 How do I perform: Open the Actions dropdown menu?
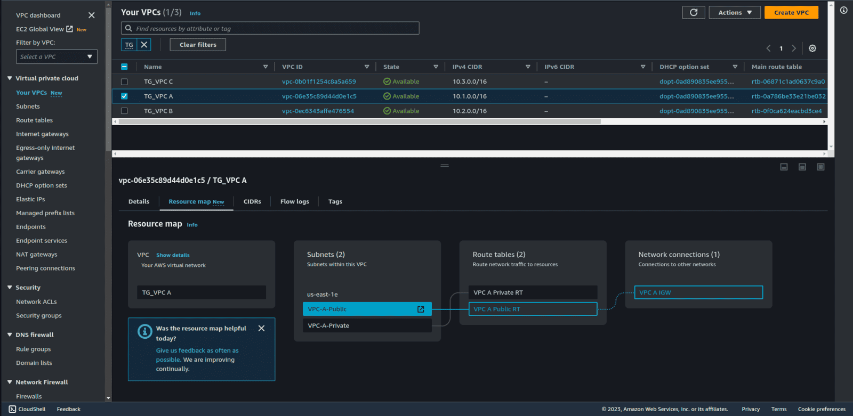tap(734, 13)
